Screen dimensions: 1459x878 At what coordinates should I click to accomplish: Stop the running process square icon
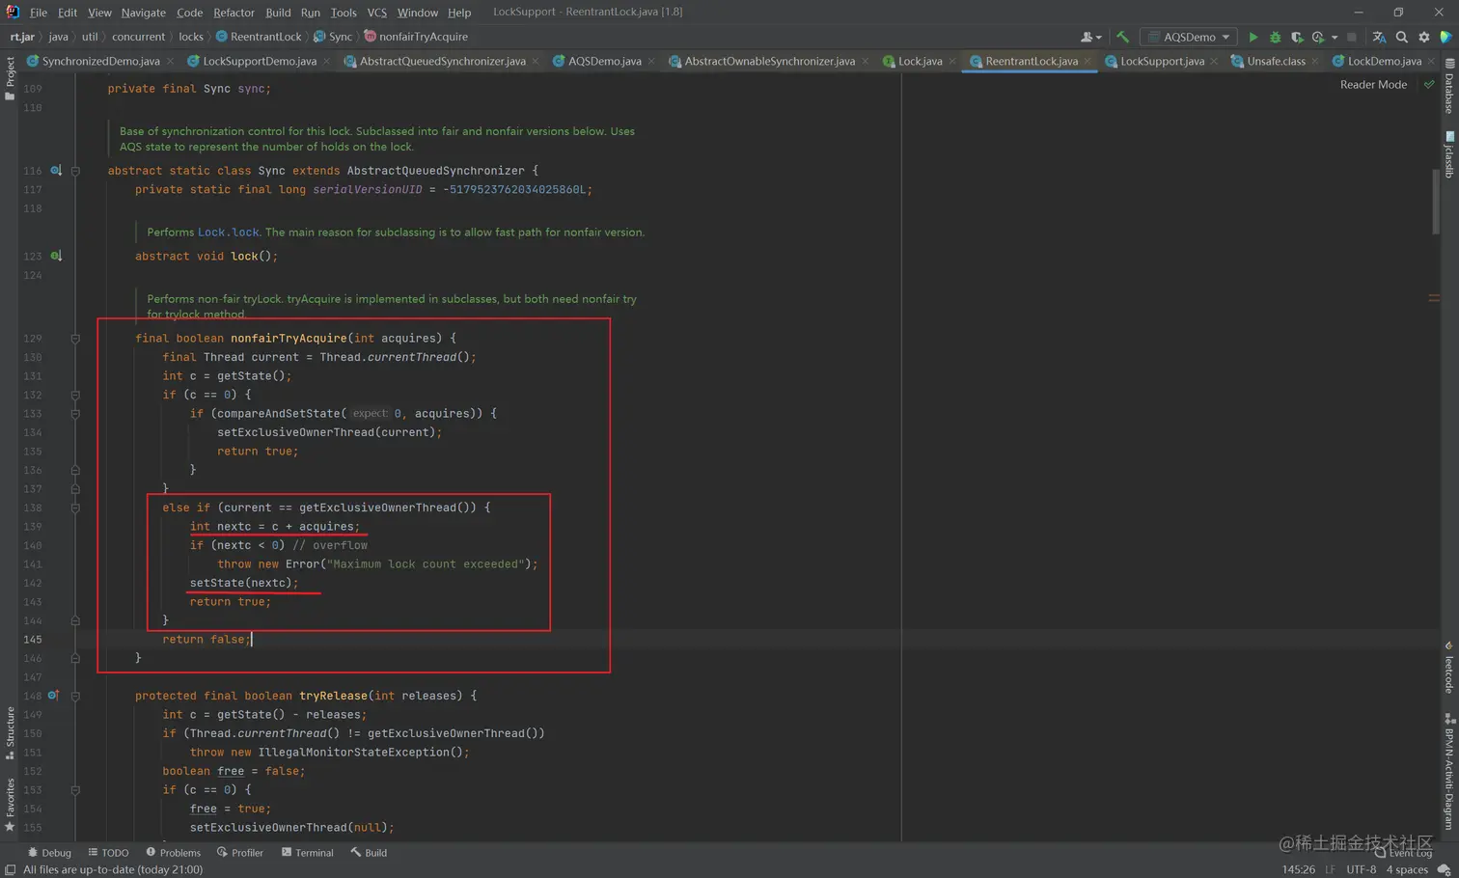(x=1352, y=37)
